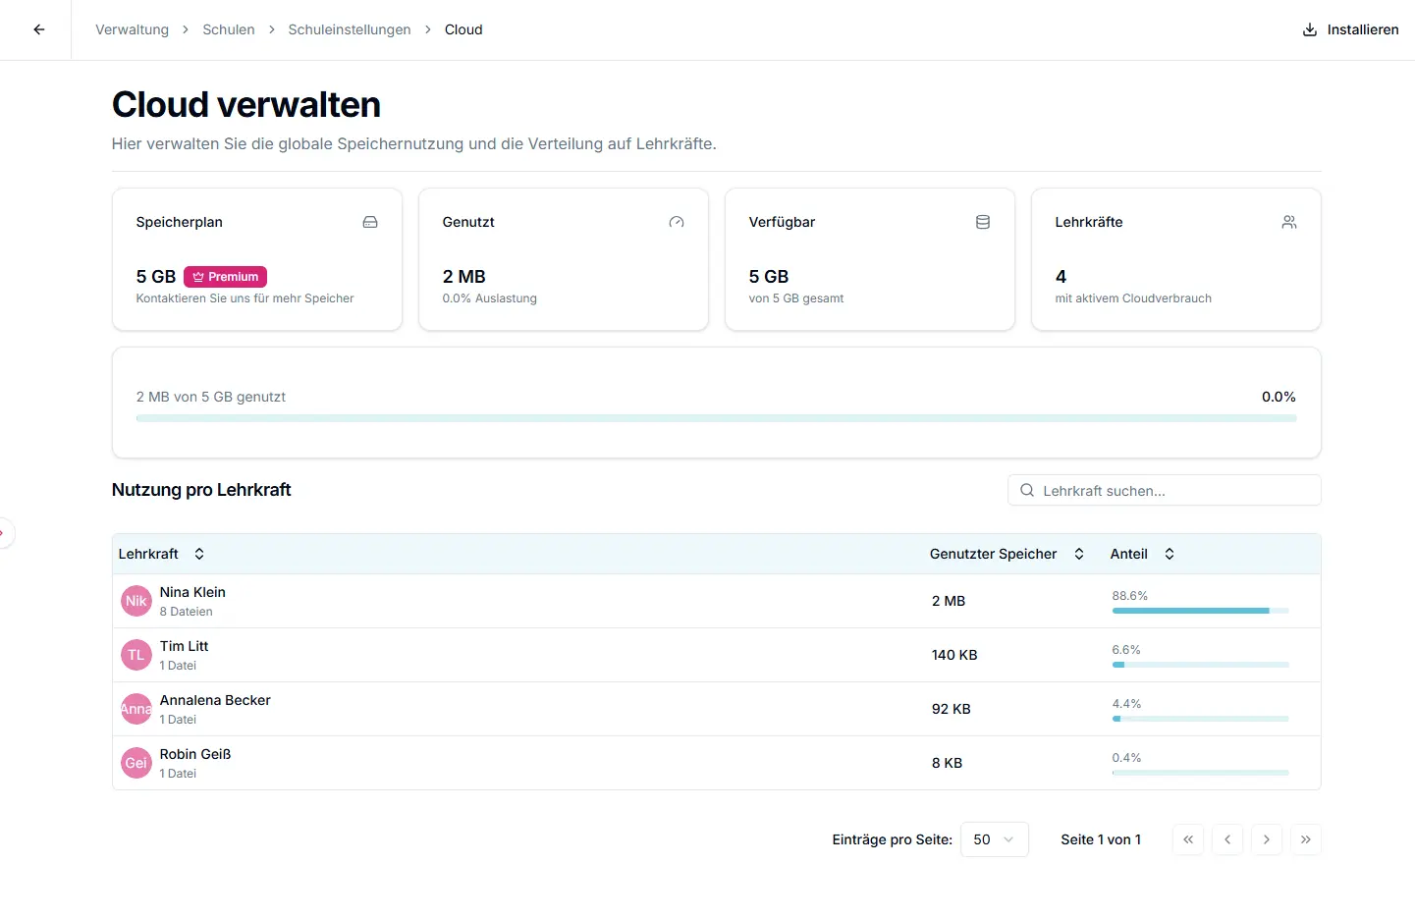Viewport: 1415px width, 918px height.
Task: Select the Cloud breadcrumb
Action: pyautogui.click(x=463, y=29)
